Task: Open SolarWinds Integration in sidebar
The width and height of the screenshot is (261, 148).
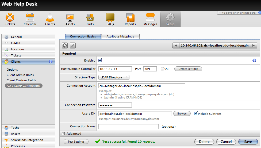Action: coord(28,140)
